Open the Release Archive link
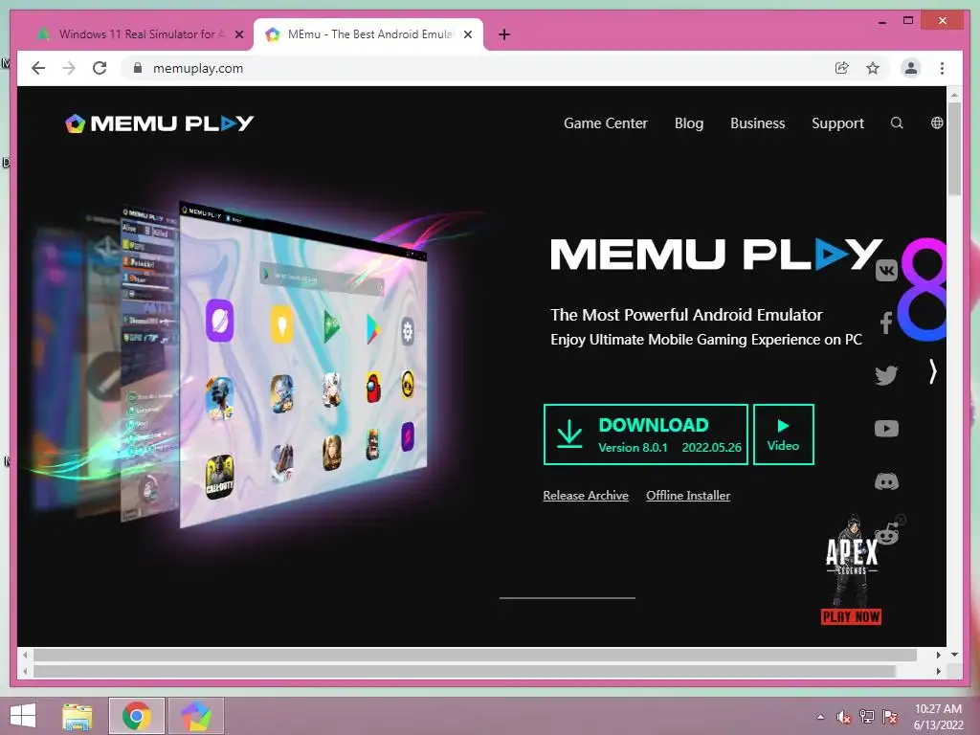 [x=586, y=495]
